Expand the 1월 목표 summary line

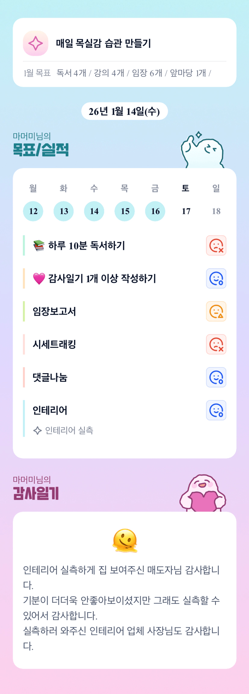tap(117, 73)
